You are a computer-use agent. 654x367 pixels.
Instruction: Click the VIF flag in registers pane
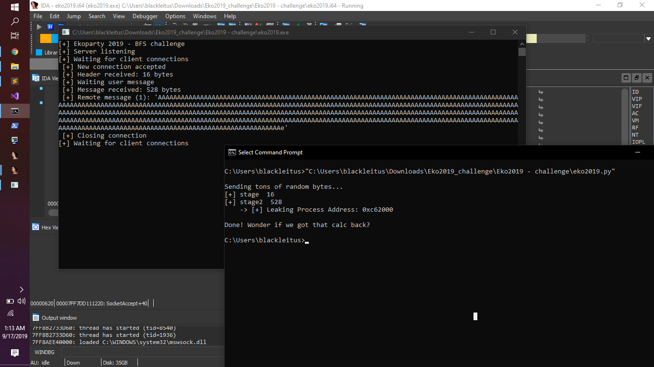click(x=637, y=106)
